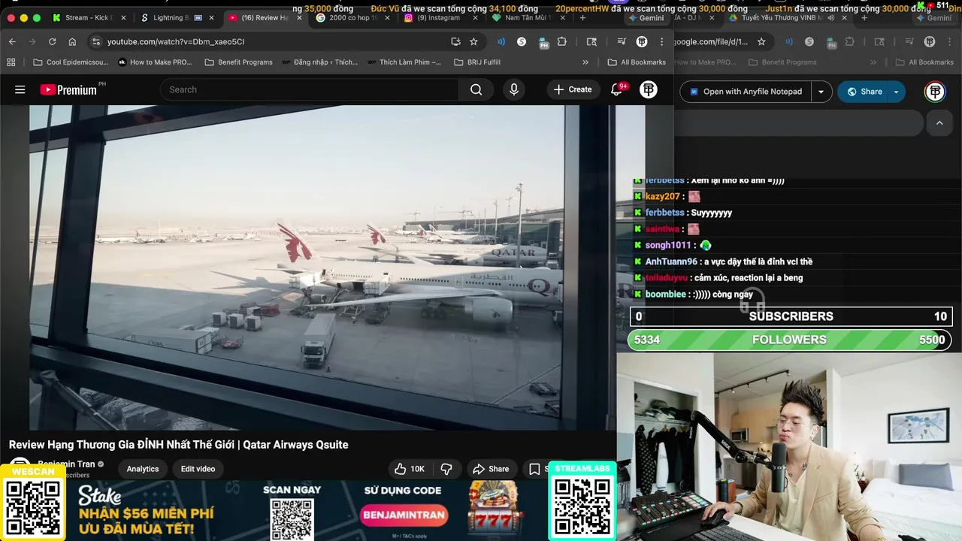Image resolution: width=962 pixels, height=541 pixels.
Task: Open the Google account avatar in Drive window
Action: pyautogui.click(x=935, y=92)
